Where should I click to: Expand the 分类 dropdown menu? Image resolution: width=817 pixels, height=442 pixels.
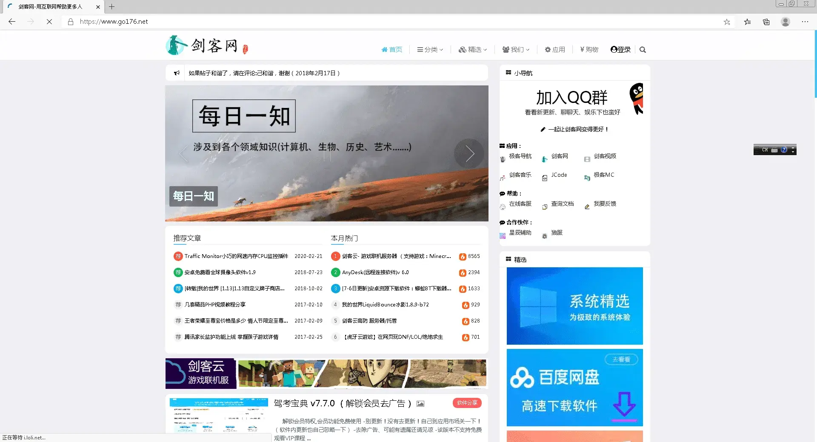pos(430,50)
